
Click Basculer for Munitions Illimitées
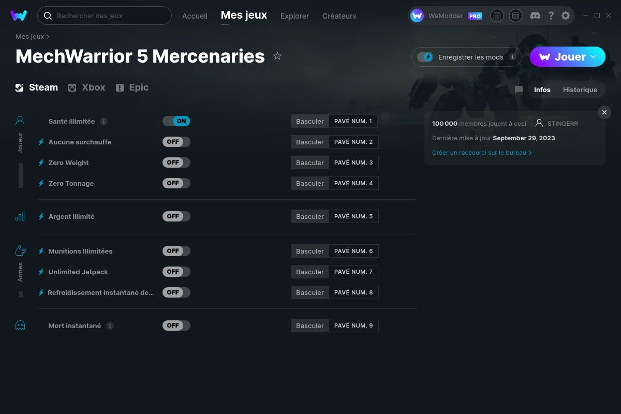pyautogui.click(x=310, y=251)
